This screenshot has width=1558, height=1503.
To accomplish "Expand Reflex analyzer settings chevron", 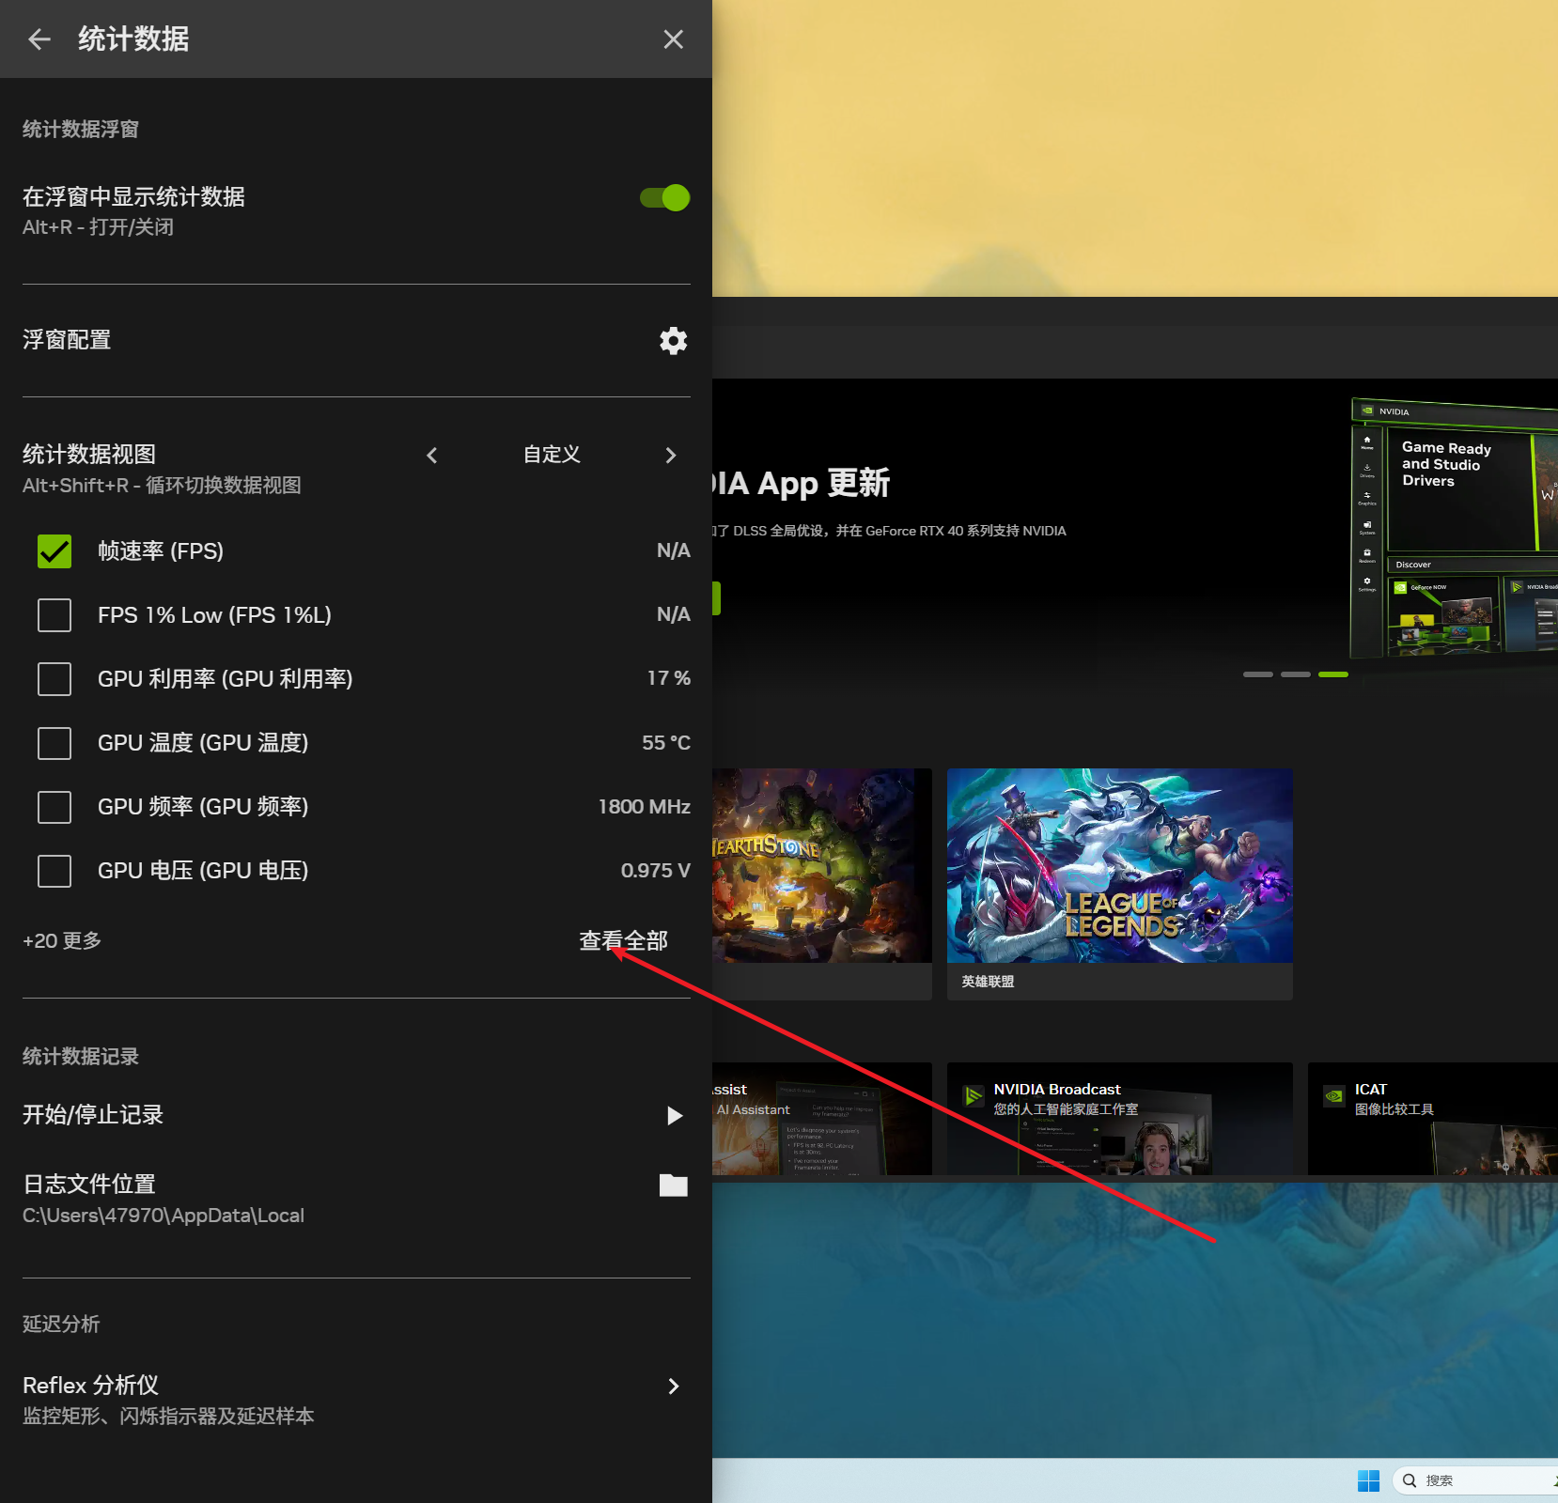I will coord(673,1387).
